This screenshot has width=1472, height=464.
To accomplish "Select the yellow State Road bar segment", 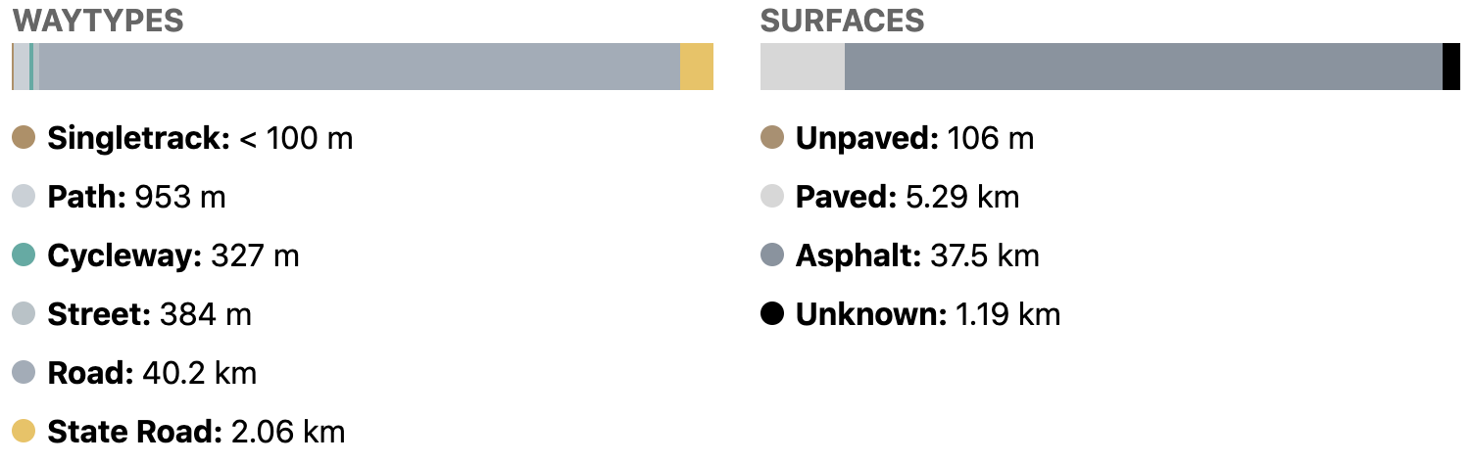I will (696, 67).
